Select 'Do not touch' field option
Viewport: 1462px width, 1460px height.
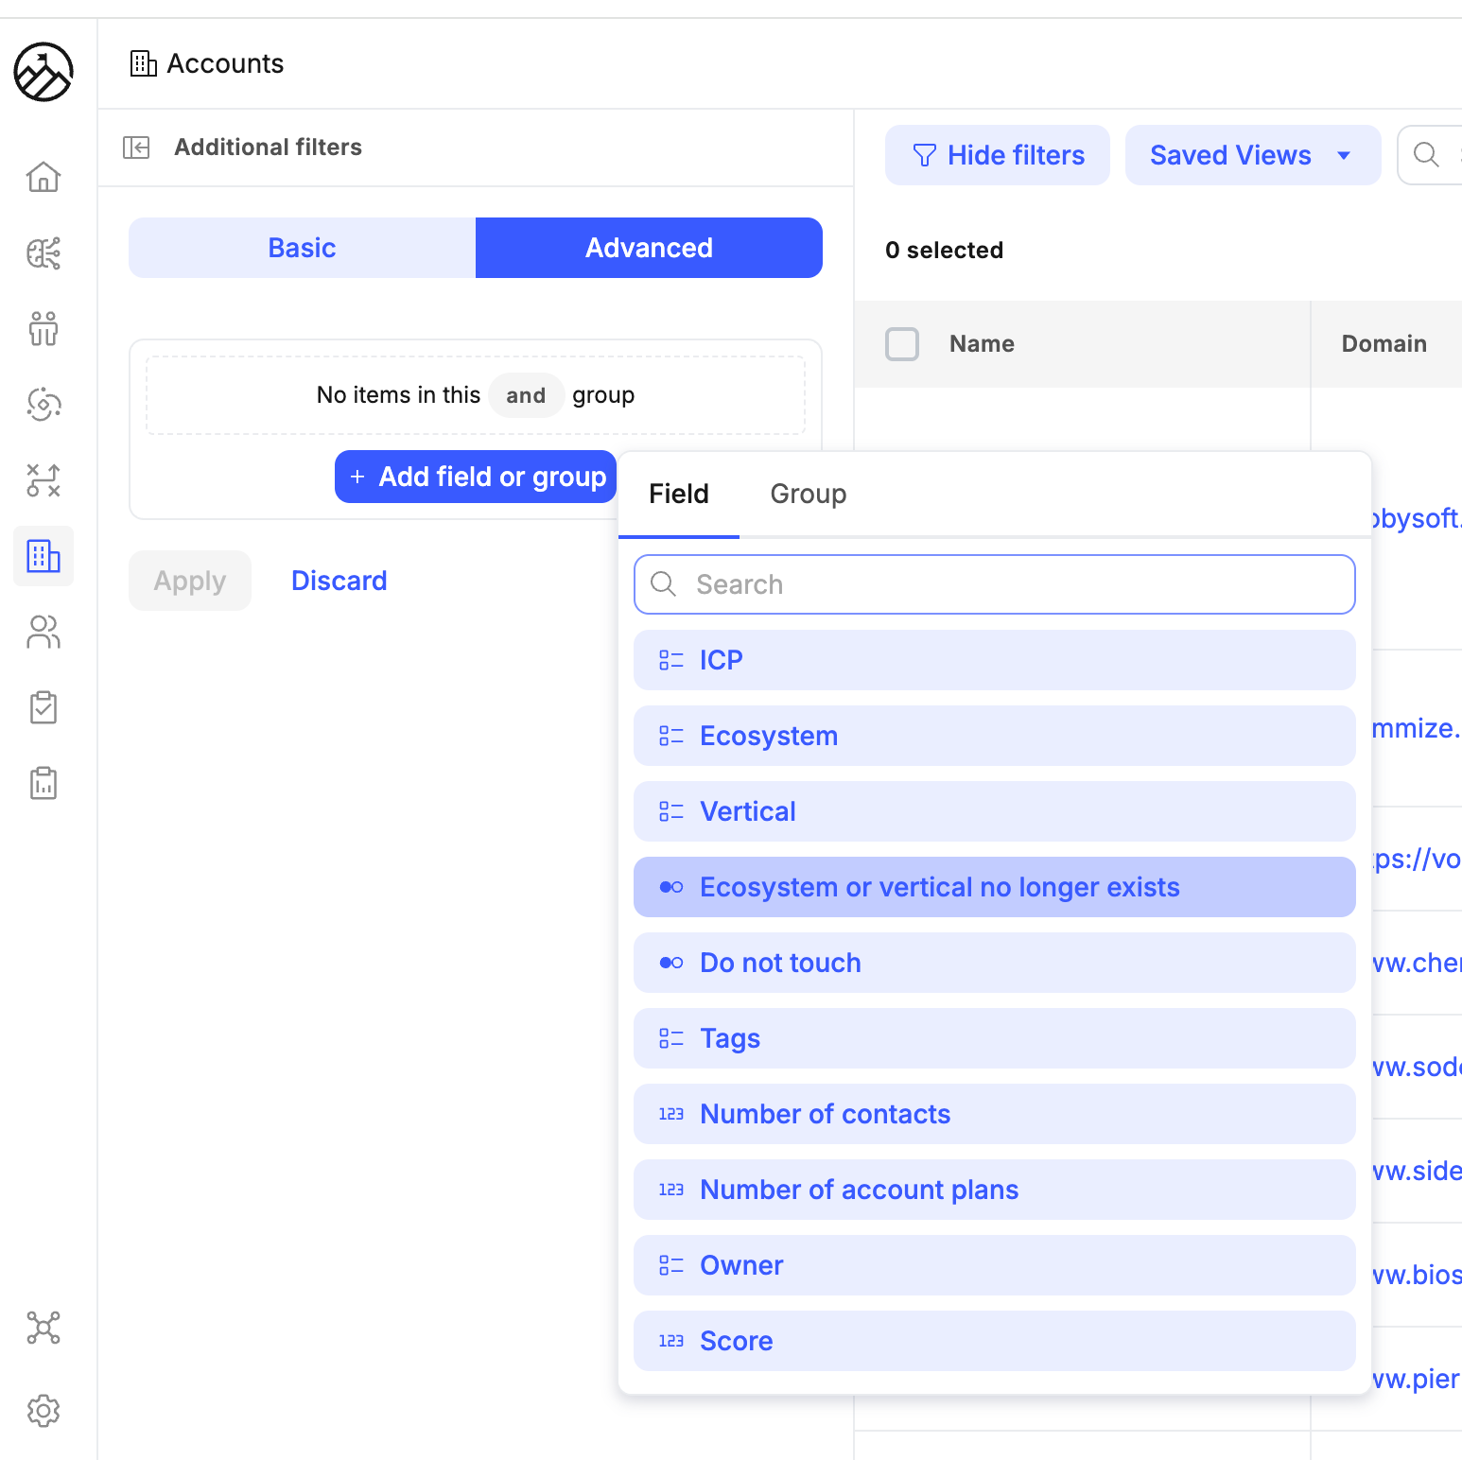pyautogui.click(x=994, y=963)
